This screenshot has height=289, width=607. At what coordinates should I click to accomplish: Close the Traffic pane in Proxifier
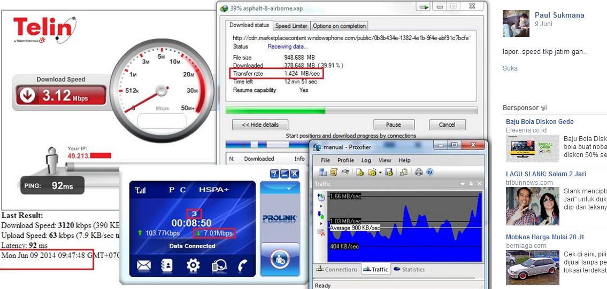(479, 184)
